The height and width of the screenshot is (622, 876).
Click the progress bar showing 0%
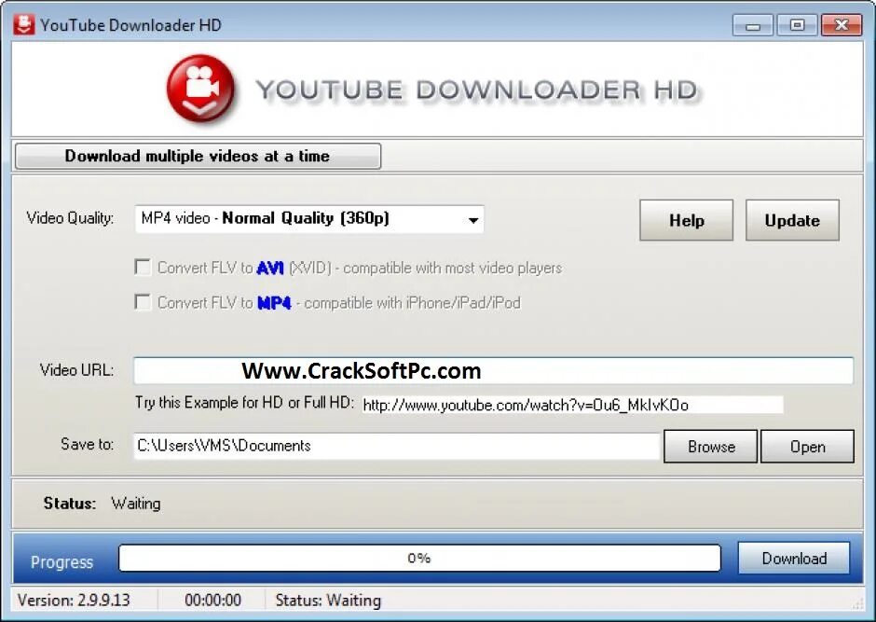click(x=419, y=559)
